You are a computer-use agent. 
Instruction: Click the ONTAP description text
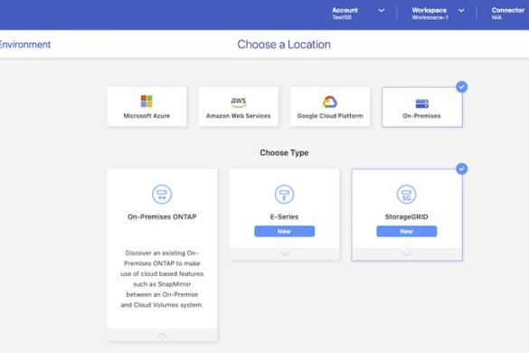coord(162,279)
